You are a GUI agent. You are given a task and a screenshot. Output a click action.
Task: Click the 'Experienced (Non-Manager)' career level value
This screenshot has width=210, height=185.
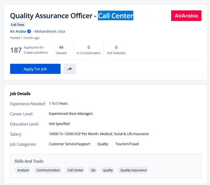coord(71,114)
